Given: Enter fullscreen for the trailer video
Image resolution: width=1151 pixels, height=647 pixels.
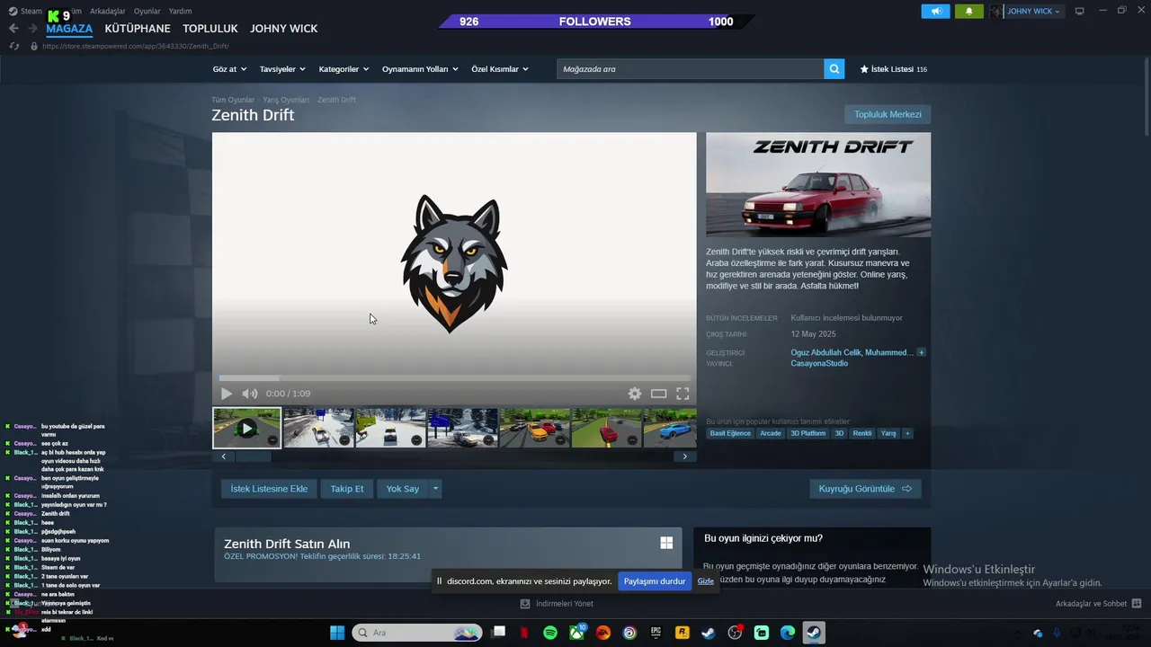Looking at the screenshot, I should (683, 394).
